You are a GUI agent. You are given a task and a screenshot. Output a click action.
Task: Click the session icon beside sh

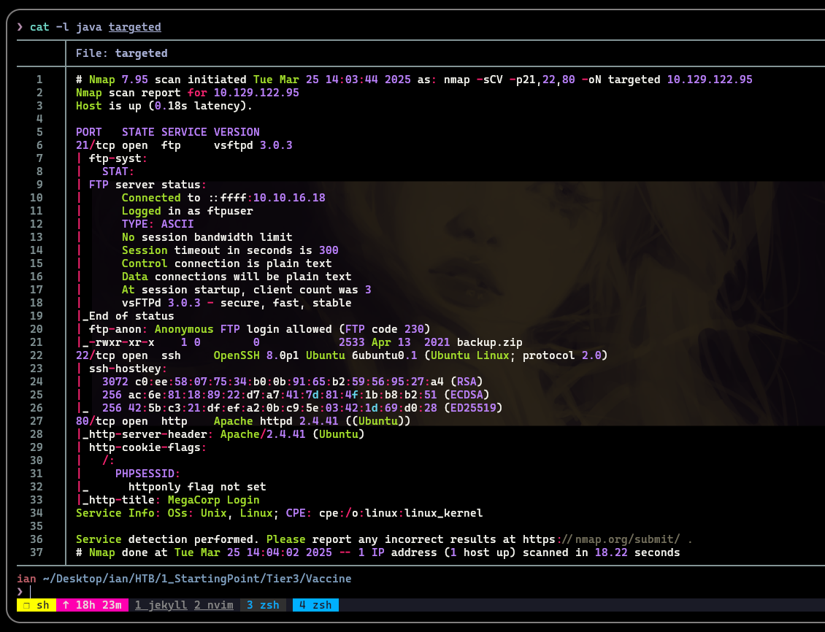click(25, 605)
